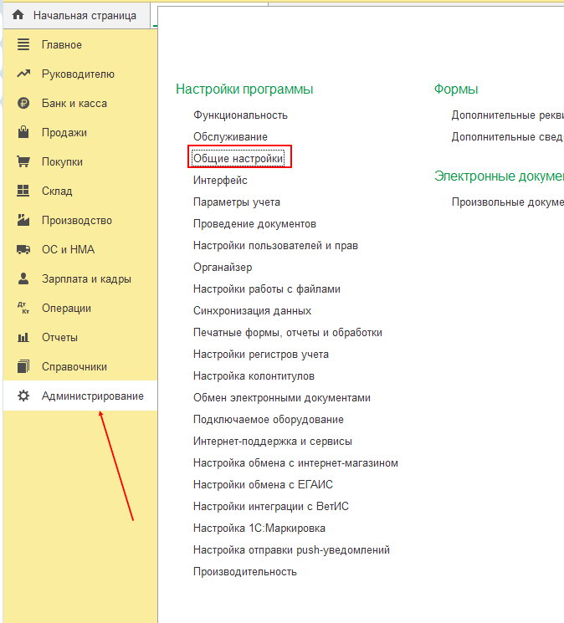Open the Настройки работы с файлами link
This screenshot has width=564, height=623.
point(267,289)
